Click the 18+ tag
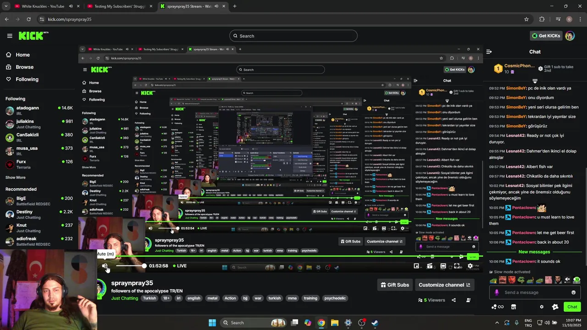Viewport: 587px width, 330px height. [x=166, y=298]
